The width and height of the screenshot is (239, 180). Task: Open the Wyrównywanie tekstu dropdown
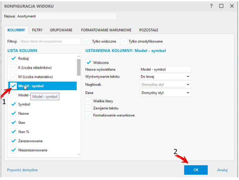pos(165,76)
